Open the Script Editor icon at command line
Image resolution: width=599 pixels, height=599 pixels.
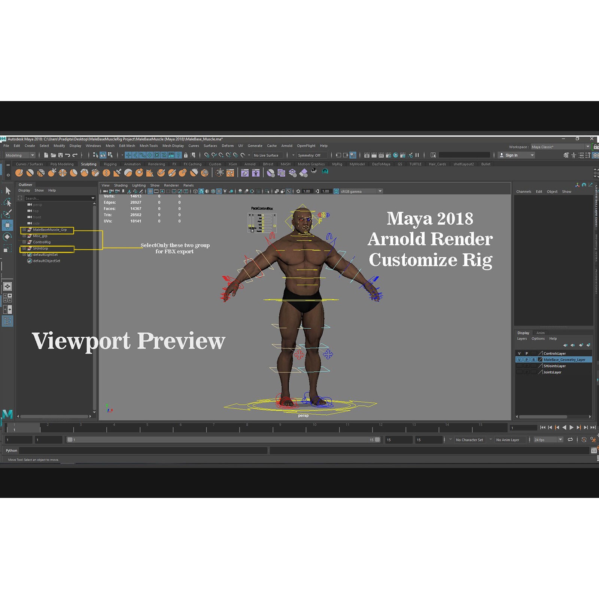[594, 450]
